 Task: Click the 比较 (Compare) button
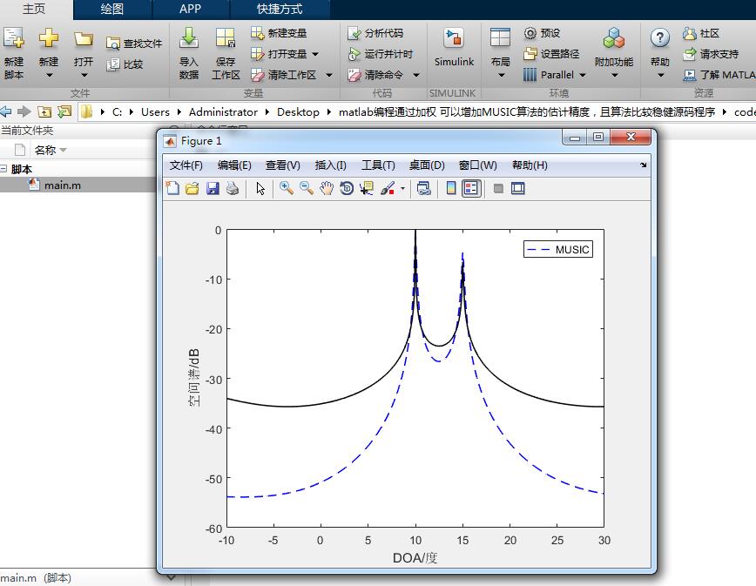tap(125, 64)
